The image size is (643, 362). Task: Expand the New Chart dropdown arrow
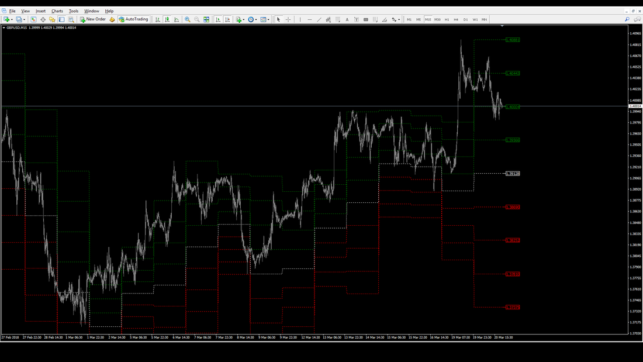[x=12, y=19]
